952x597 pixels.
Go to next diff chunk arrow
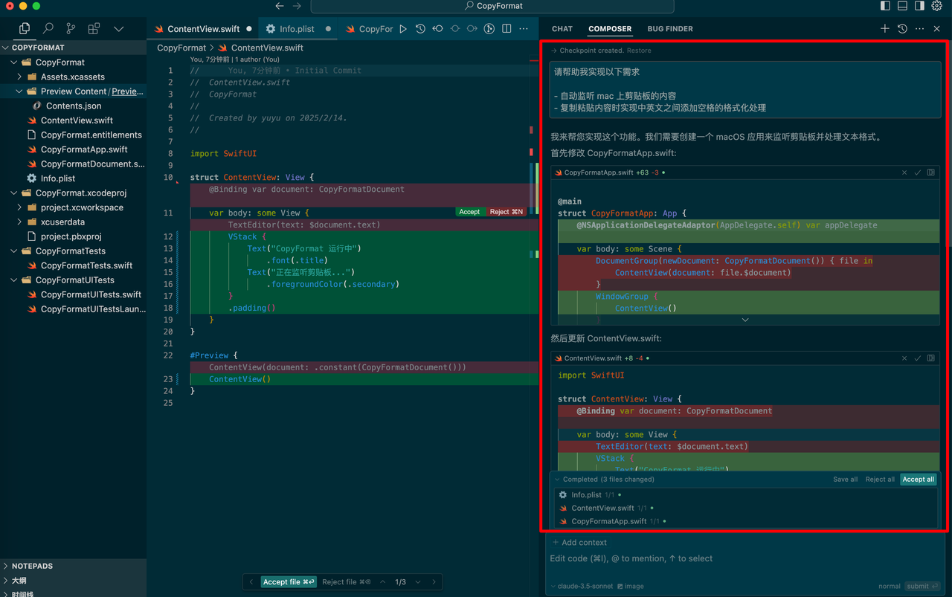pos(418,582)
